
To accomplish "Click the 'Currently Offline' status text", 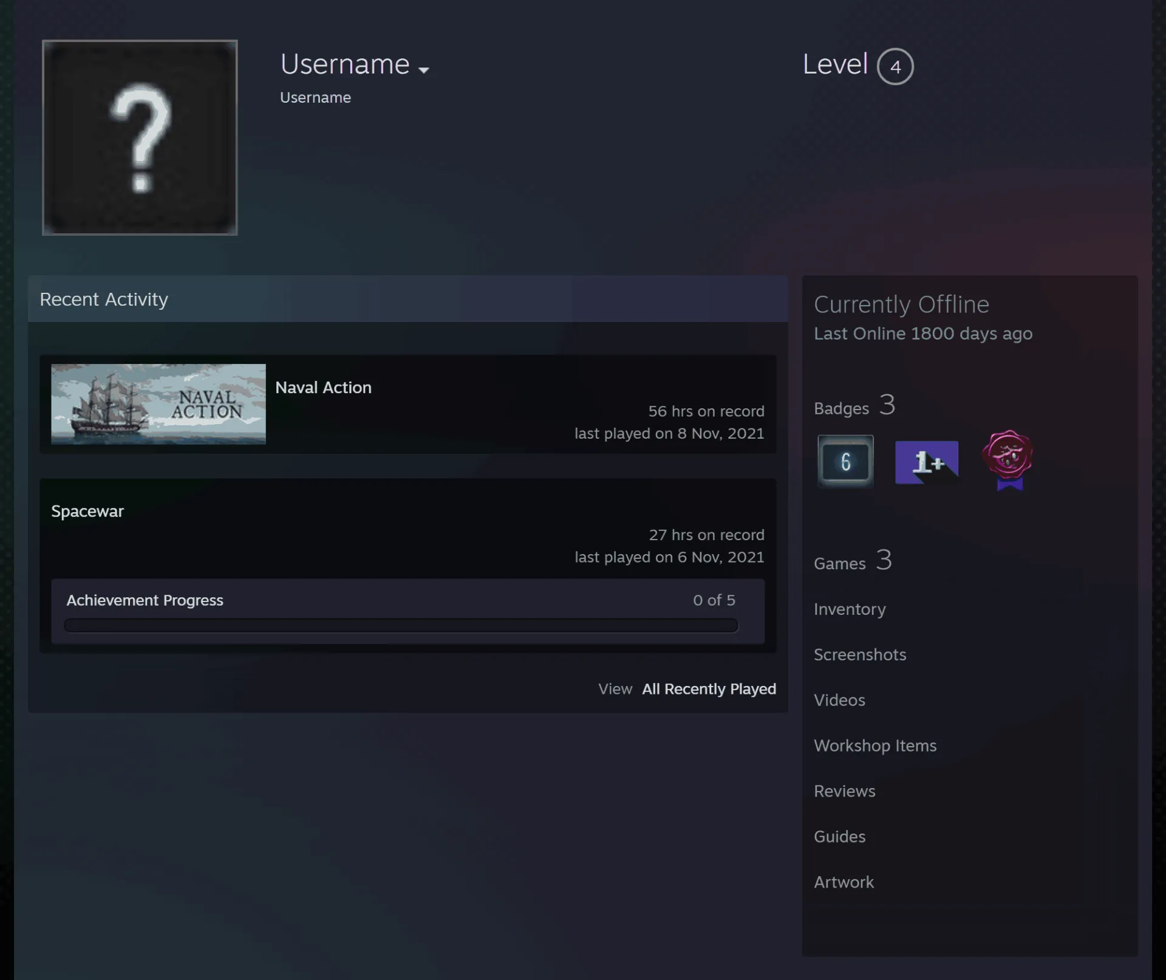I will click(901, 305).
